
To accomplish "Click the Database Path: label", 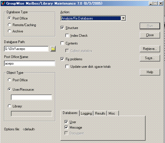I will coord(15,42).
